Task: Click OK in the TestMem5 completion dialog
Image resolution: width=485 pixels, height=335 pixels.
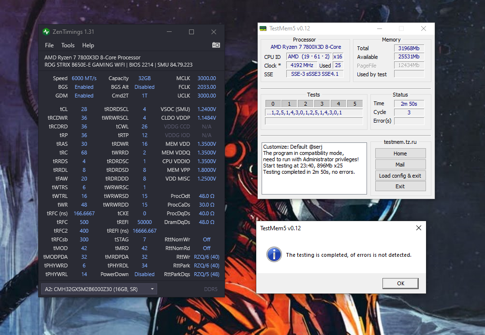Action: click(400, 283)
